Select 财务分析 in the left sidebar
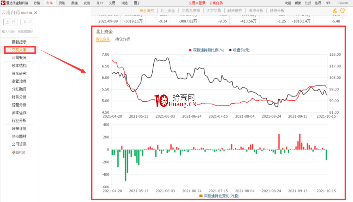 coord(19,97)
